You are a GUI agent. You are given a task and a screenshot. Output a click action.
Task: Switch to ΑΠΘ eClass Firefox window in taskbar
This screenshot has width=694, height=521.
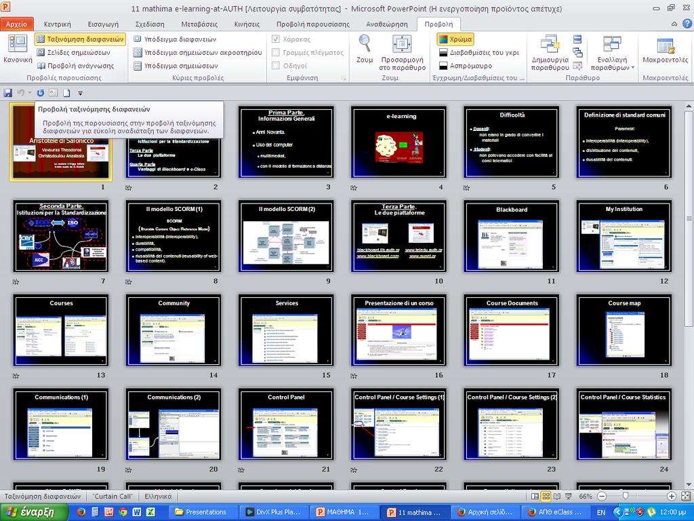coord(556,512)
